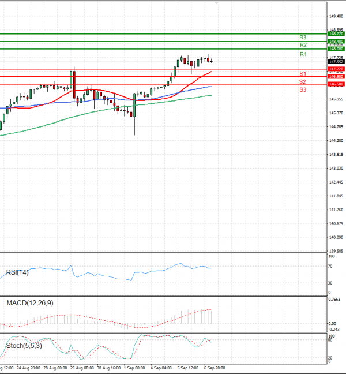Click the 30 Aug 16:00 time label

[108, 368]
